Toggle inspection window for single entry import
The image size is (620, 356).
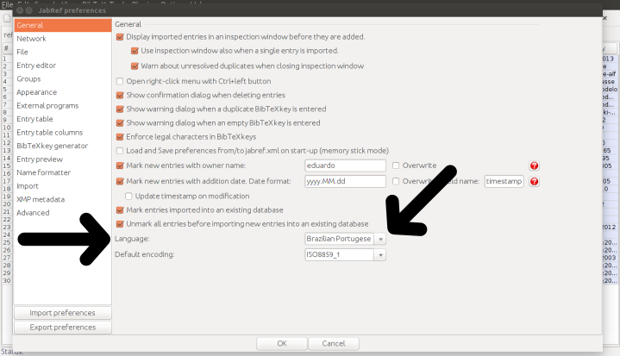click(x=135, y=51)
